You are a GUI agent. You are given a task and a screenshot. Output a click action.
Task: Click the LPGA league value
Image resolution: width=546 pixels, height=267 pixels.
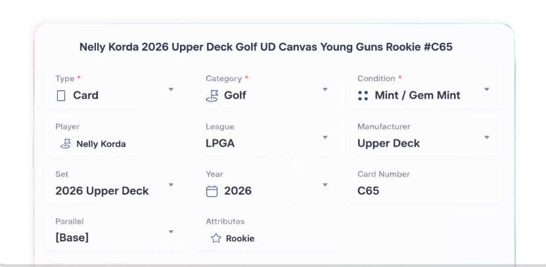(x=220, y=143)
